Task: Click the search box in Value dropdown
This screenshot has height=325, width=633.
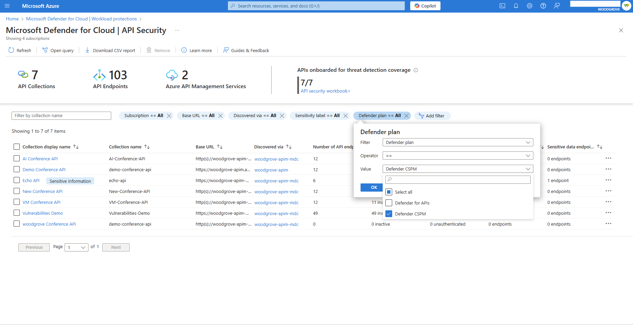Action: (458, 179)
